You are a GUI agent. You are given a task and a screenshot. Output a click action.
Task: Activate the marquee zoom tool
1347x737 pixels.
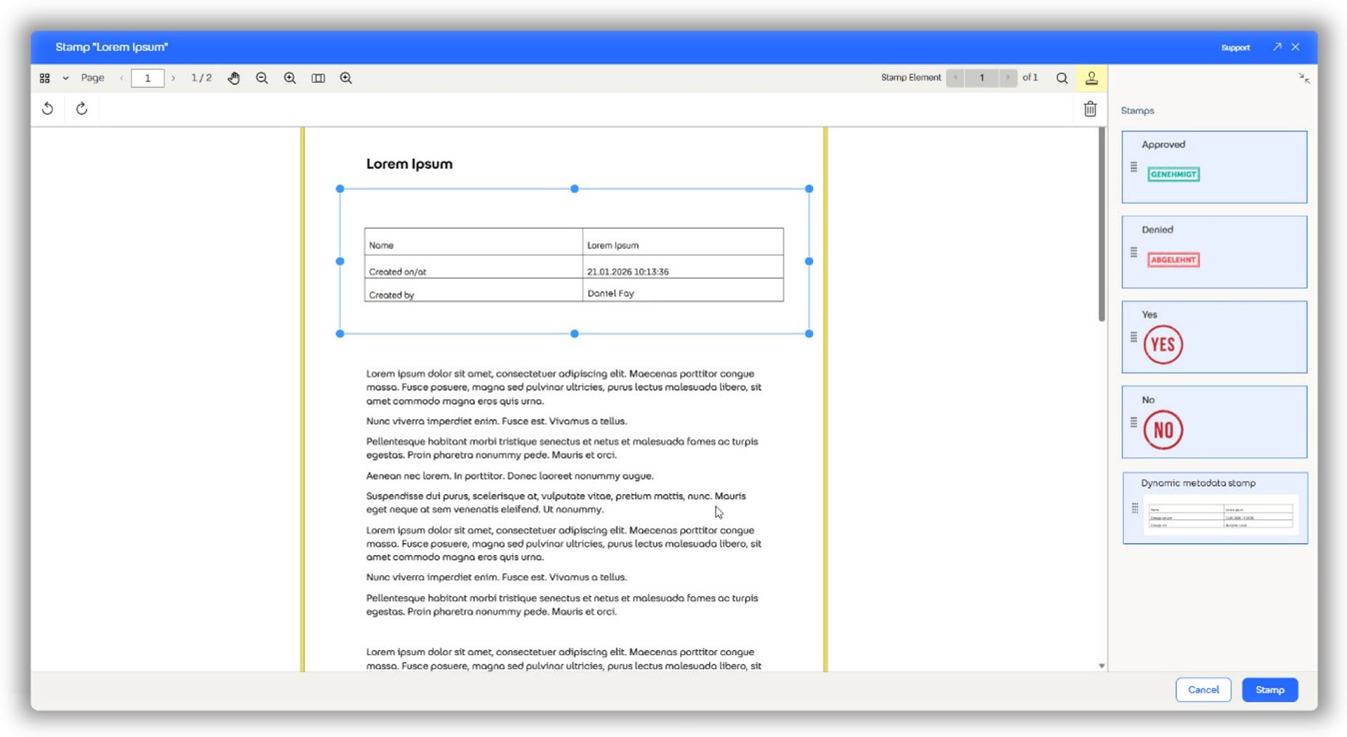point(347,78)
